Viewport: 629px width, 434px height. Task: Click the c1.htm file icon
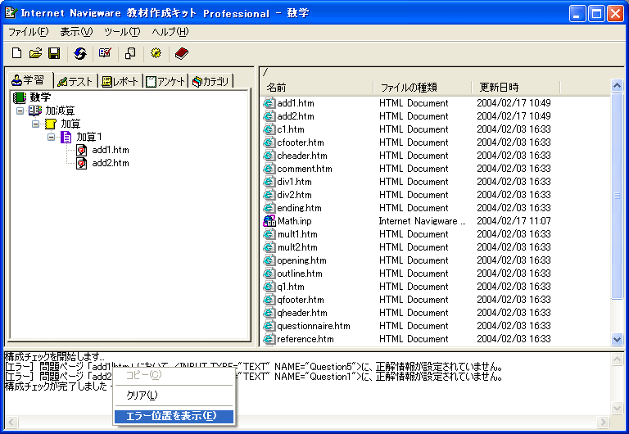[269, 129]
